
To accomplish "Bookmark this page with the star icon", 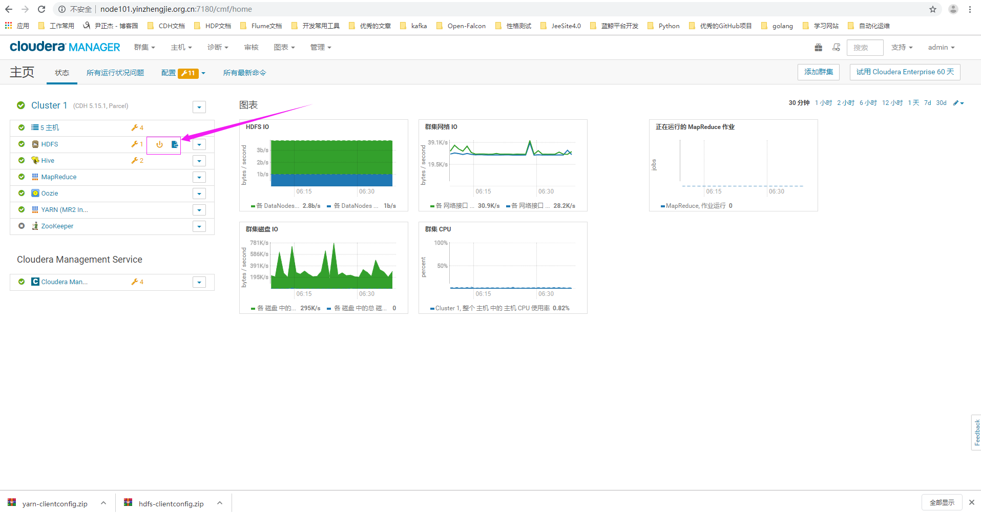I will 933,9.
